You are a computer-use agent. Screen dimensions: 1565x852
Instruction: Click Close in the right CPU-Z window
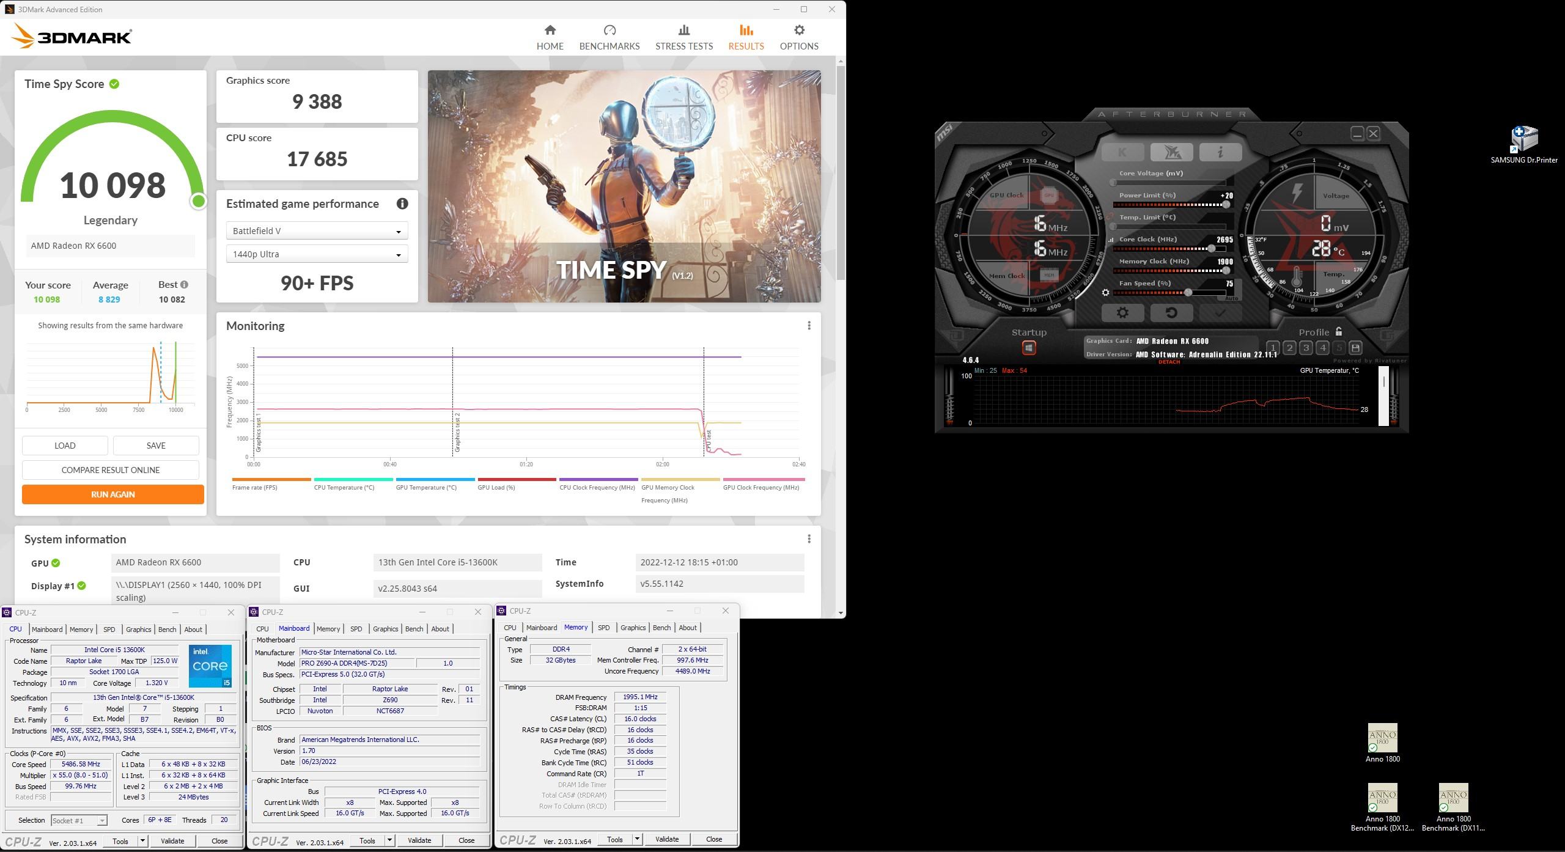pos(714,839)
